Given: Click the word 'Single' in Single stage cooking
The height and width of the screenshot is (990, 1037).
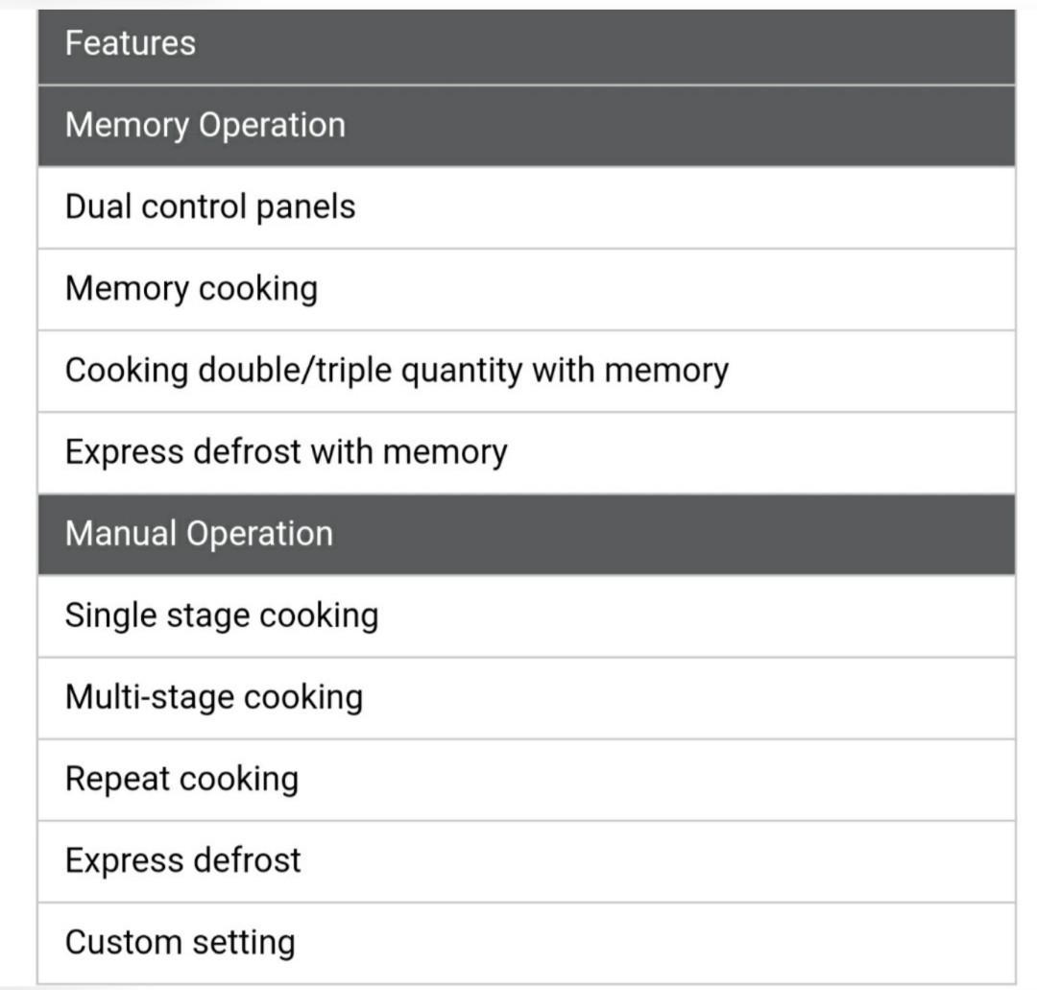Looking at the screenshot, I should pyautogui.click(x=102, y=616).
